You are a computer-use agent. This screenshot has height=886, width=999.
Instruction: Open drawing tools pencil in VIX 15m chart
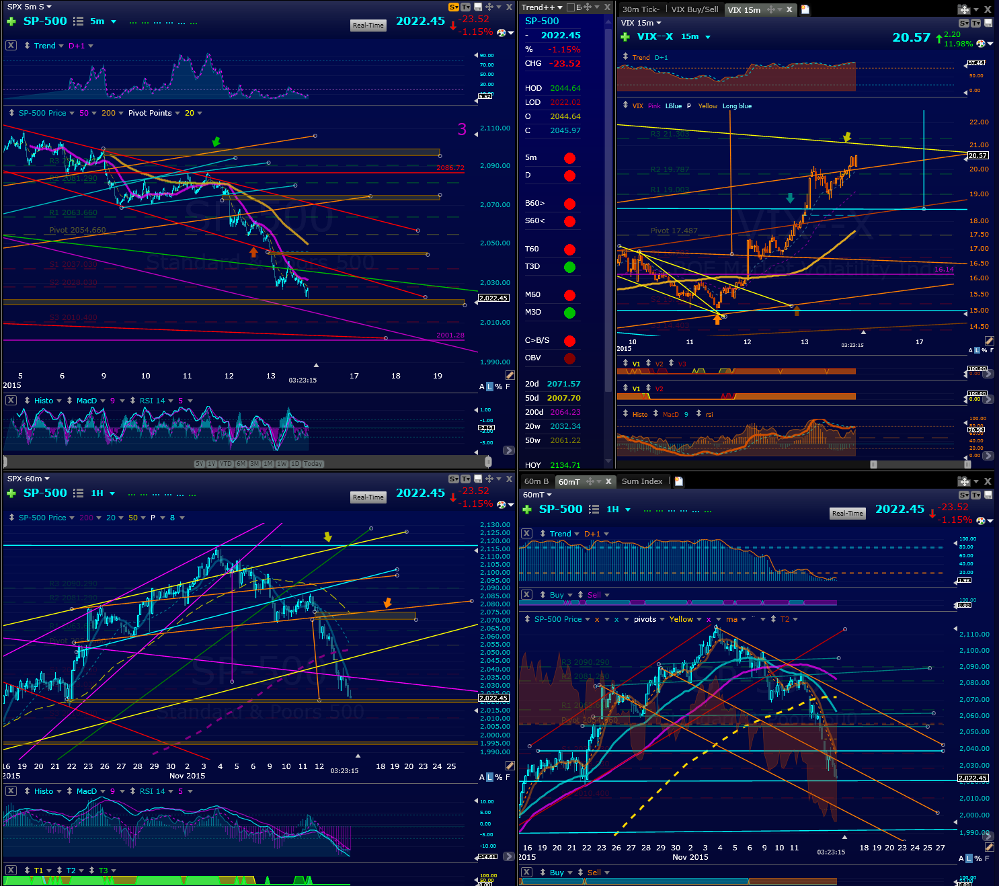(989, 341)
